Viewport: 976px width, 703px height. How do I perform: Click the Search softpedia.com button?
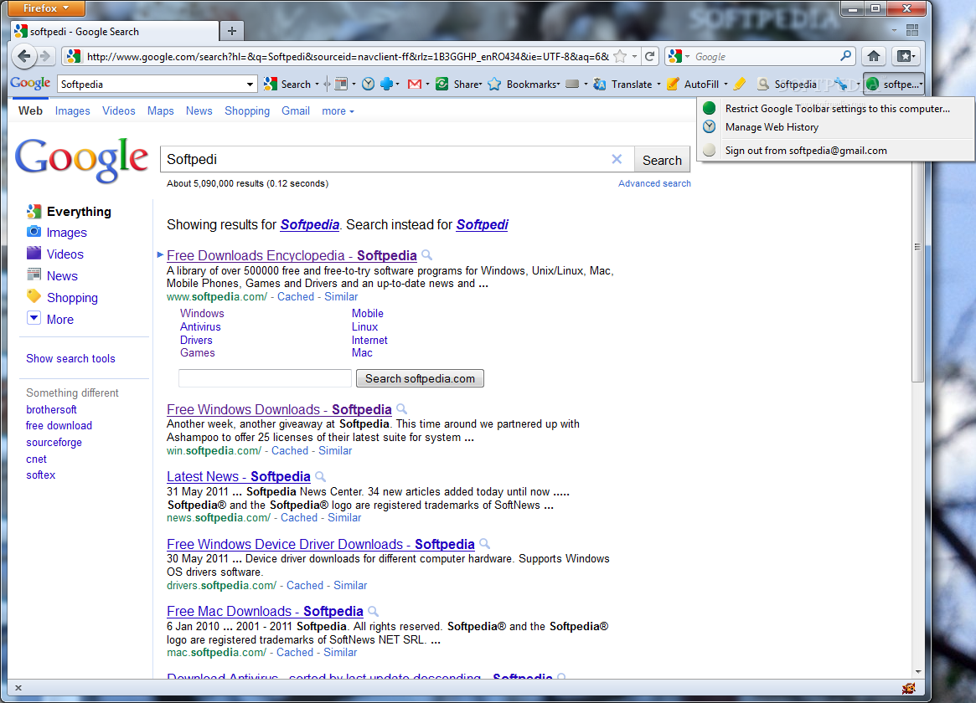pyautogui.click(x=420, y=378)
